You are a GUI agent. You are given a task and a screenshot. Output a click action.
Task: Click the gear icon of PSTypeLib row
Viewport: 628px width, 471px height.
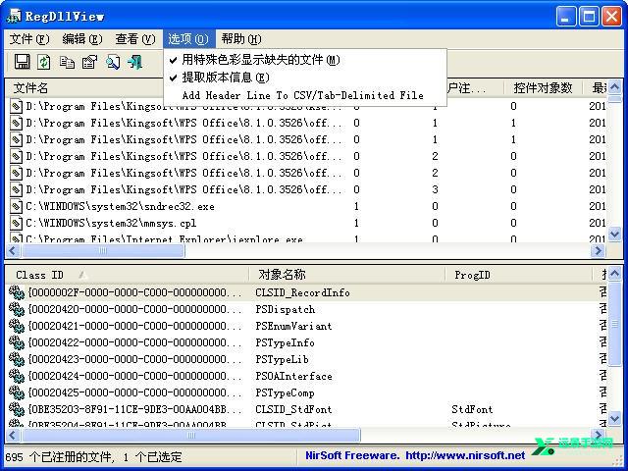[x=17, y=359]
